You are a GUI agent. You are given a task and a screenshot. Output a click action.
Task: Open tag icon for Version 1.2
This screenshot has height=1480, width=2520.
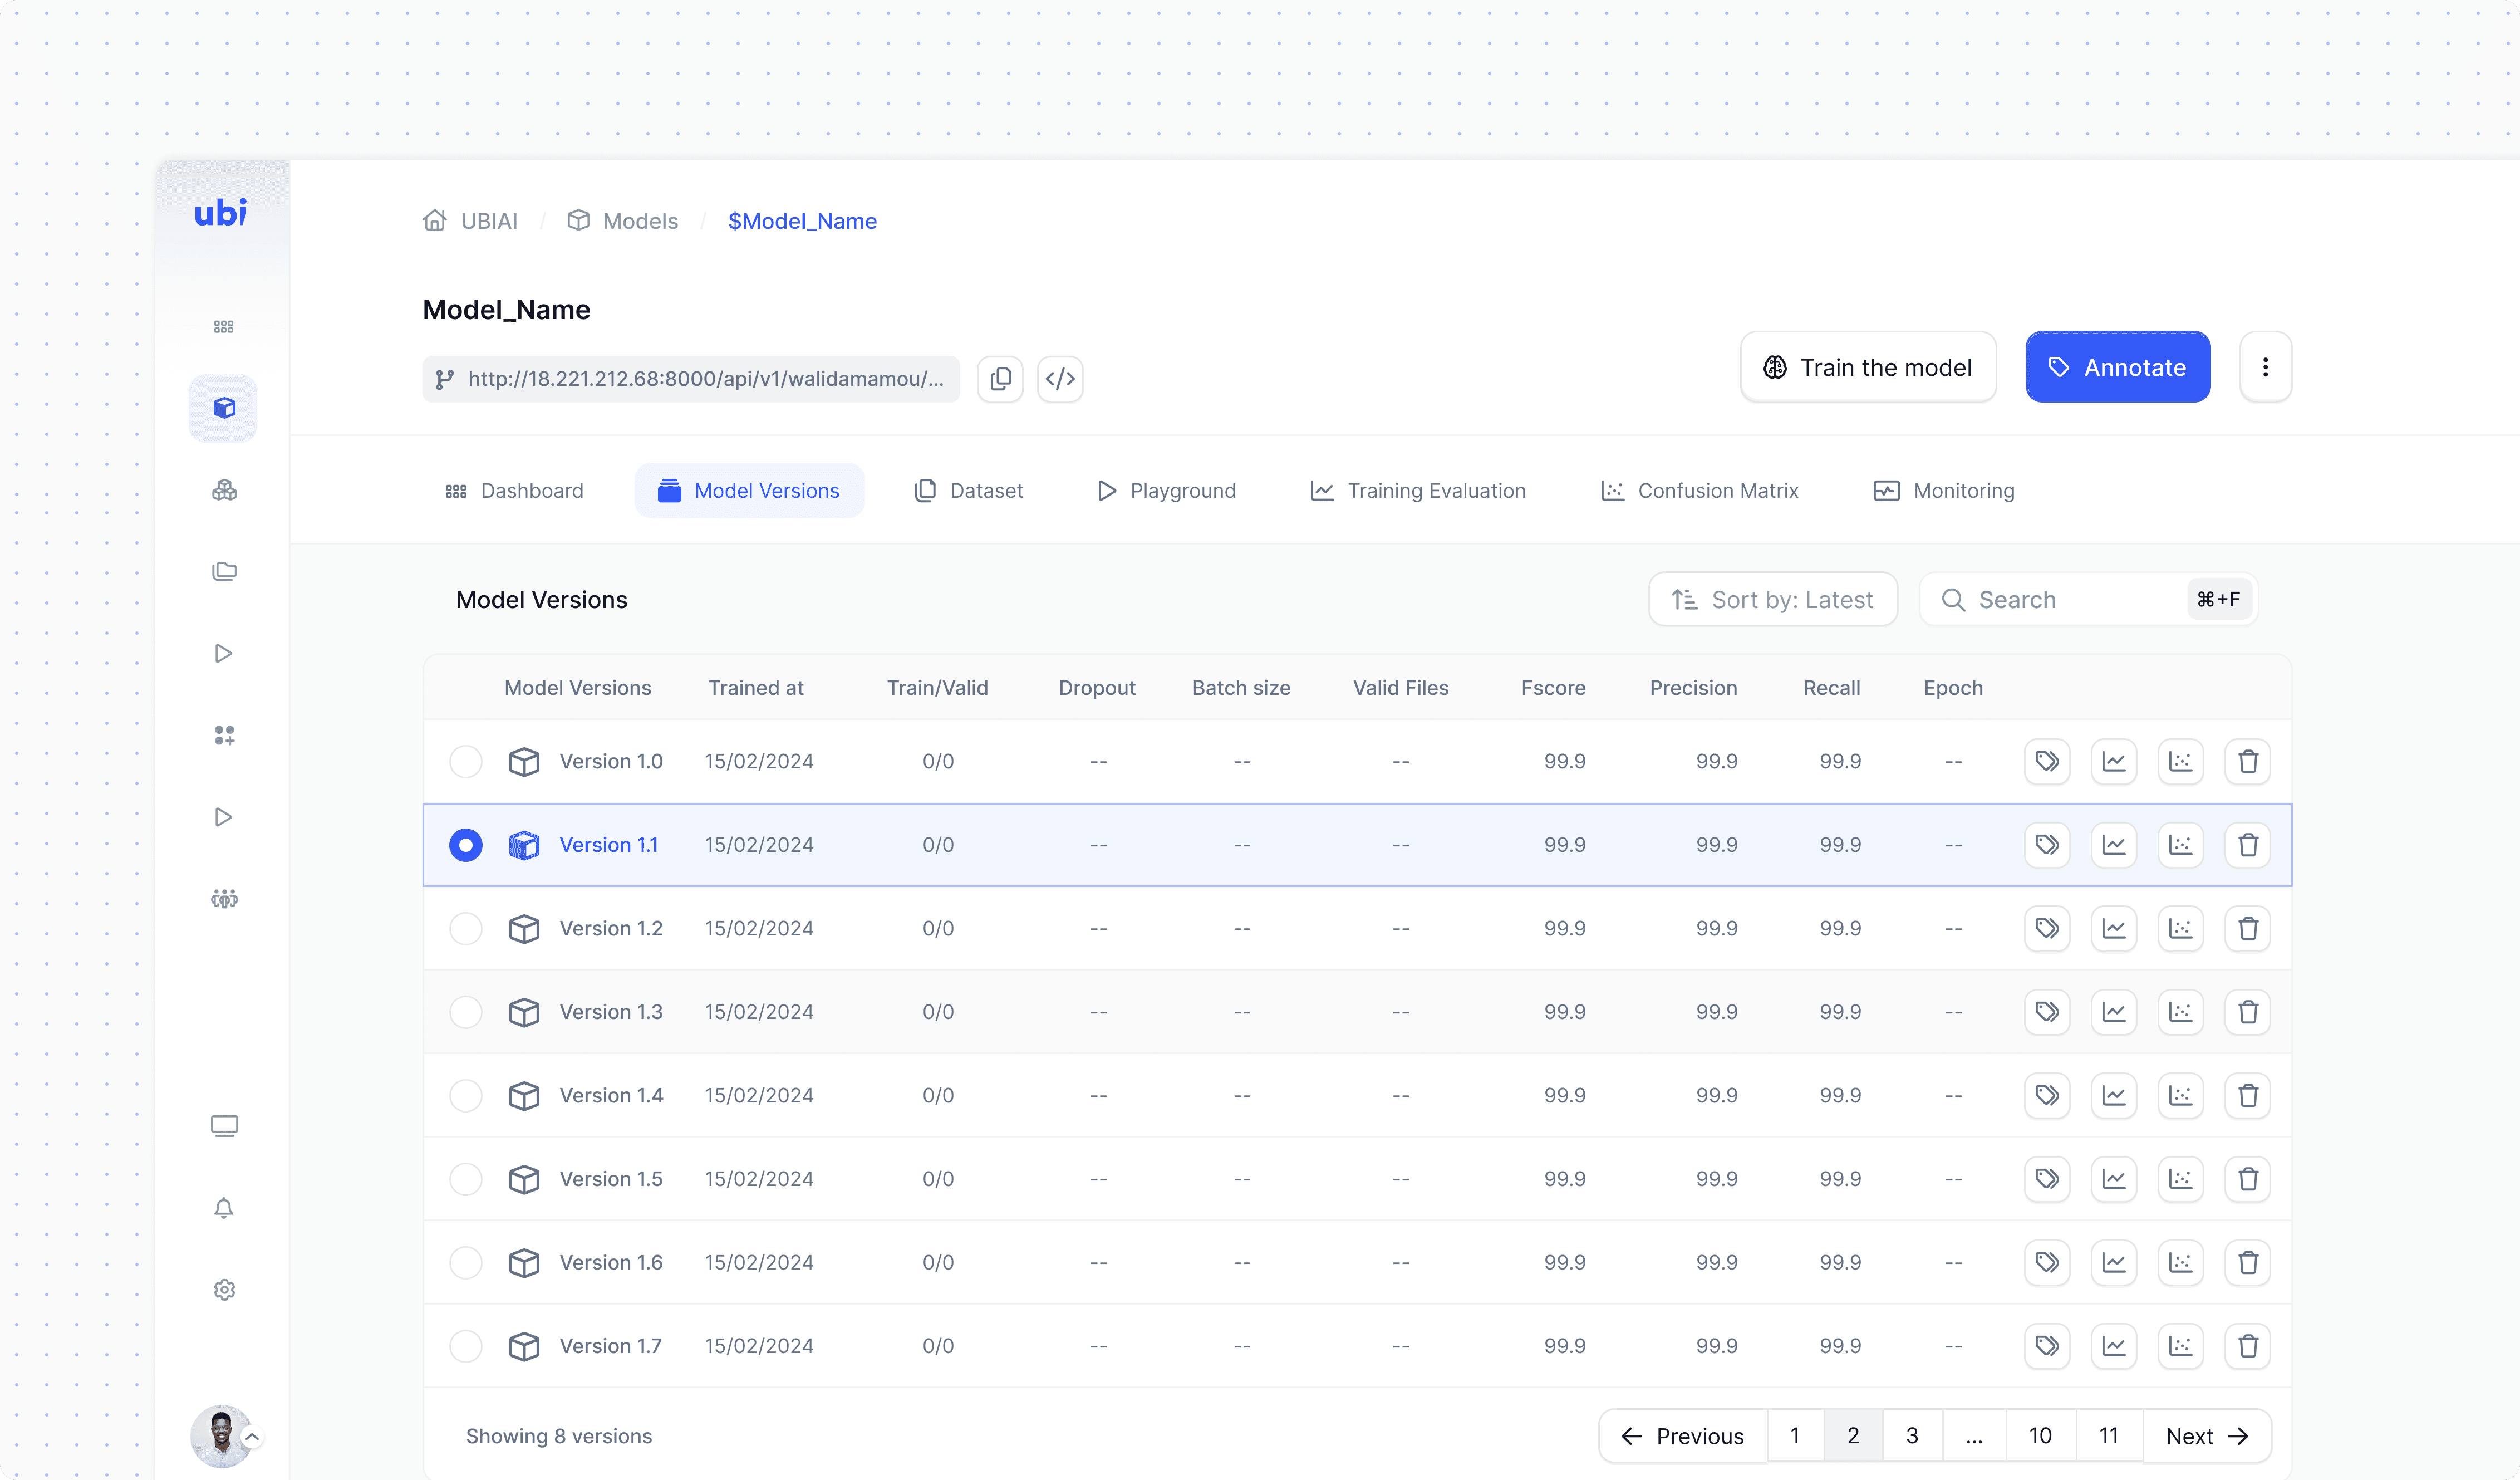point(2046,929)
